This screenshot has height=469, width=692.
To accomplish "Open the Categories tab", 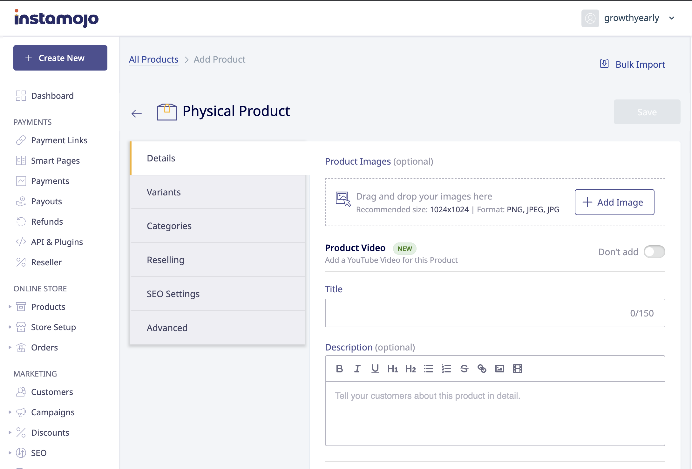I will [x=218, y=226].
